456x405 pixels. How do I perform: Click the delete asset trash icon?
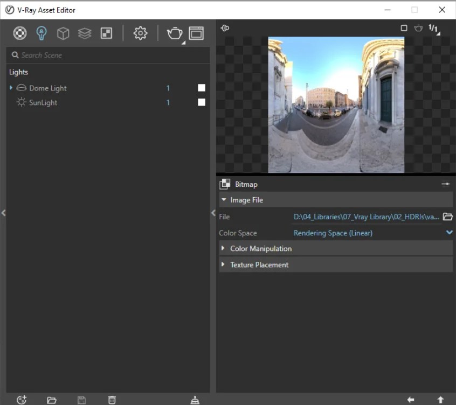(112, 400)
